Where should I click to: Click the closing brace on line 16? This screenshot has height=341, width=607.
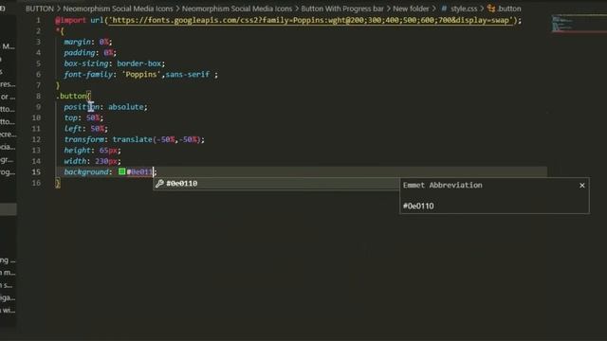pyautogui.click(x=58, y=183)
